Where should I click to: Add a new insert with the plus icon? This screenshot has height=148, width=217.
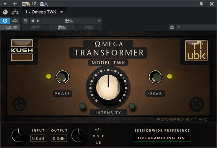pos(15,4)
